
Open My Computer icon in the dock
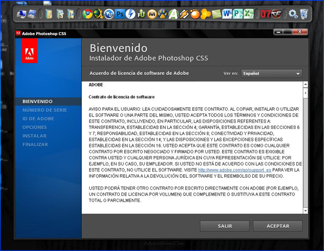click(22, 14)
